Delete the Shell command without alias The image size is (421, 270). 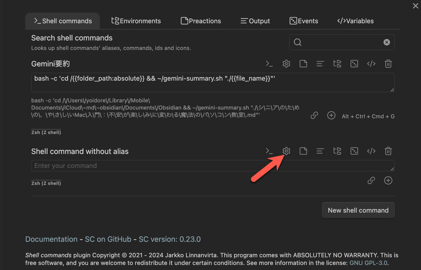[x=388, y=151]
